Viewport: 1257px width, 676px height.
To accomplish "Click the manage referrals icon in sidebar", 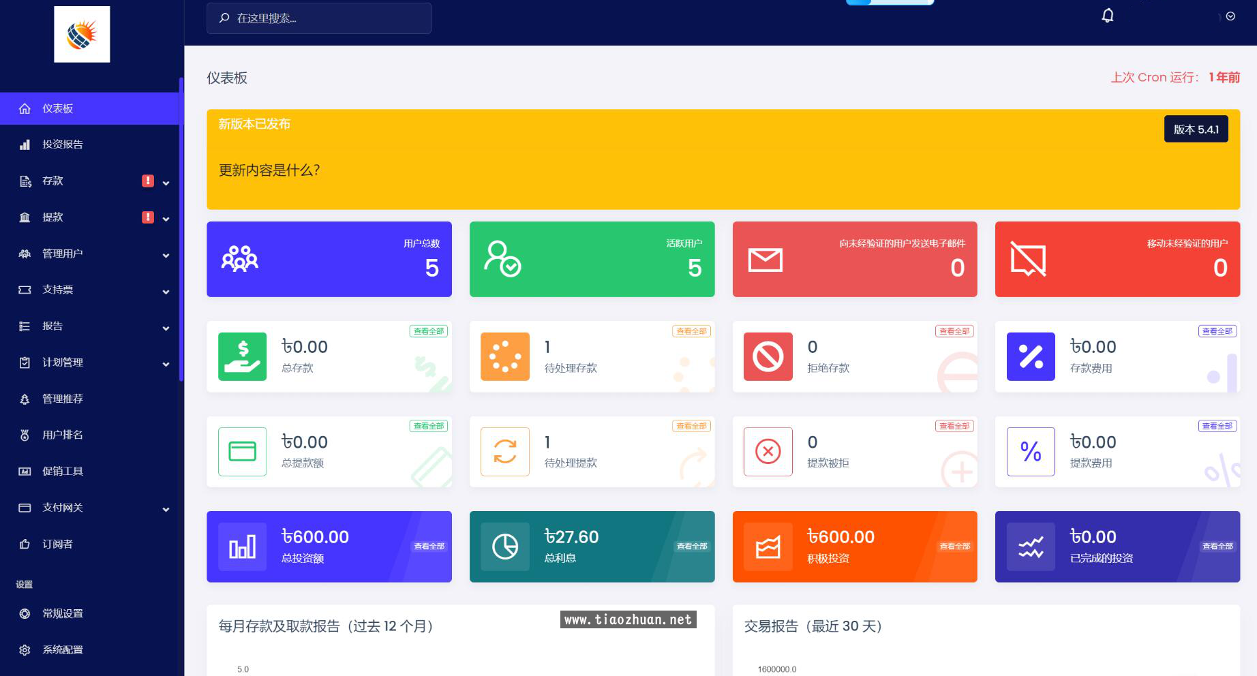I will (x=25, y=399).
